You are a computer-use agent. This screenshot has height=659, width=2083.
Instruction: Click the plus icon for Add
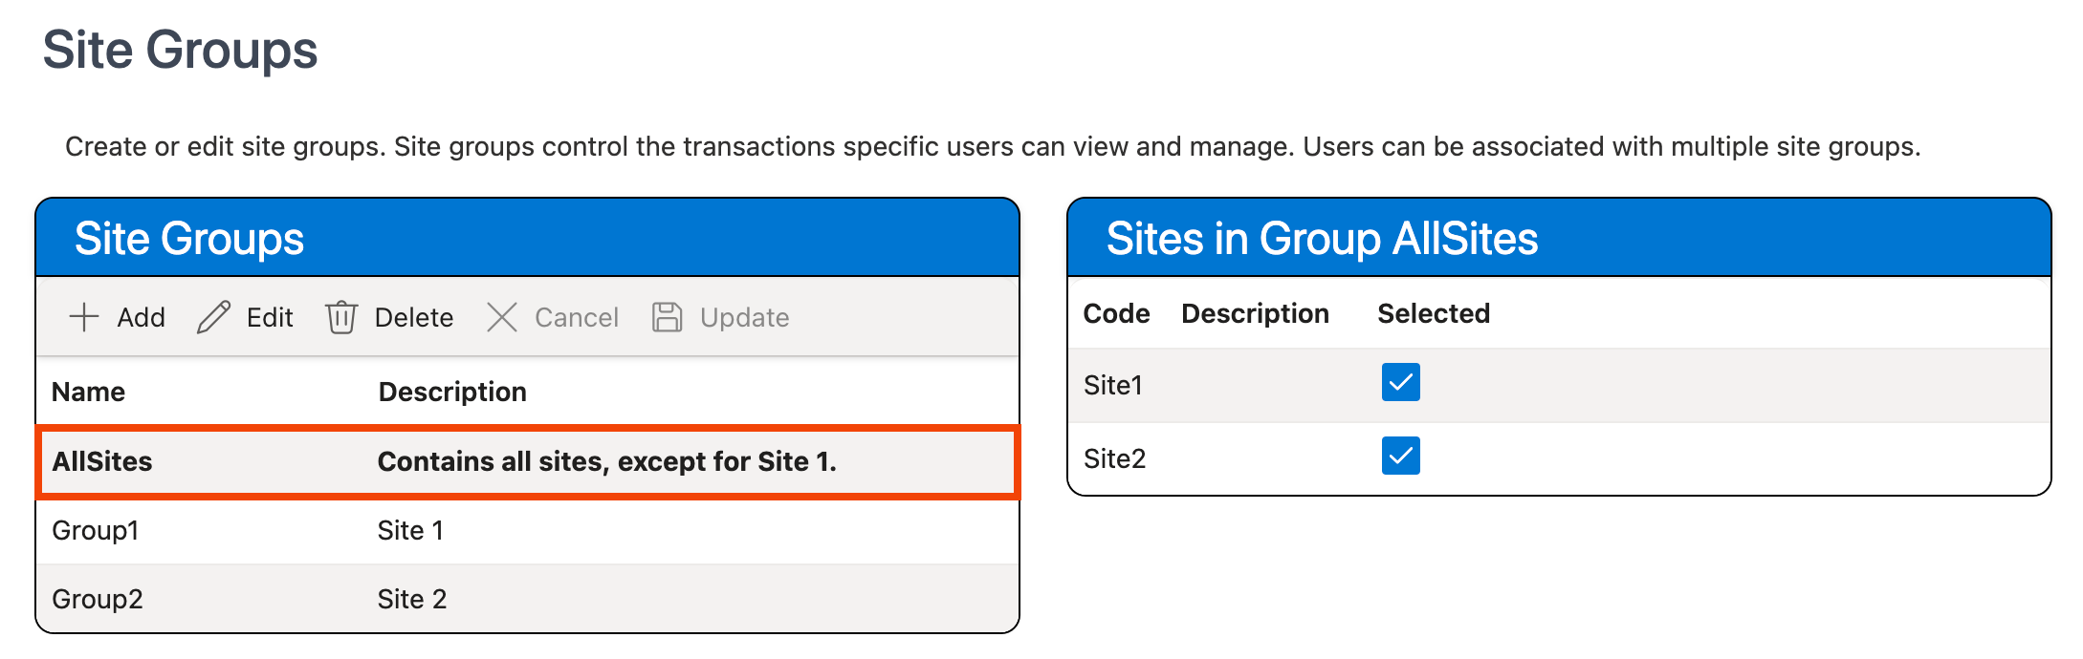tap(84, 317)
